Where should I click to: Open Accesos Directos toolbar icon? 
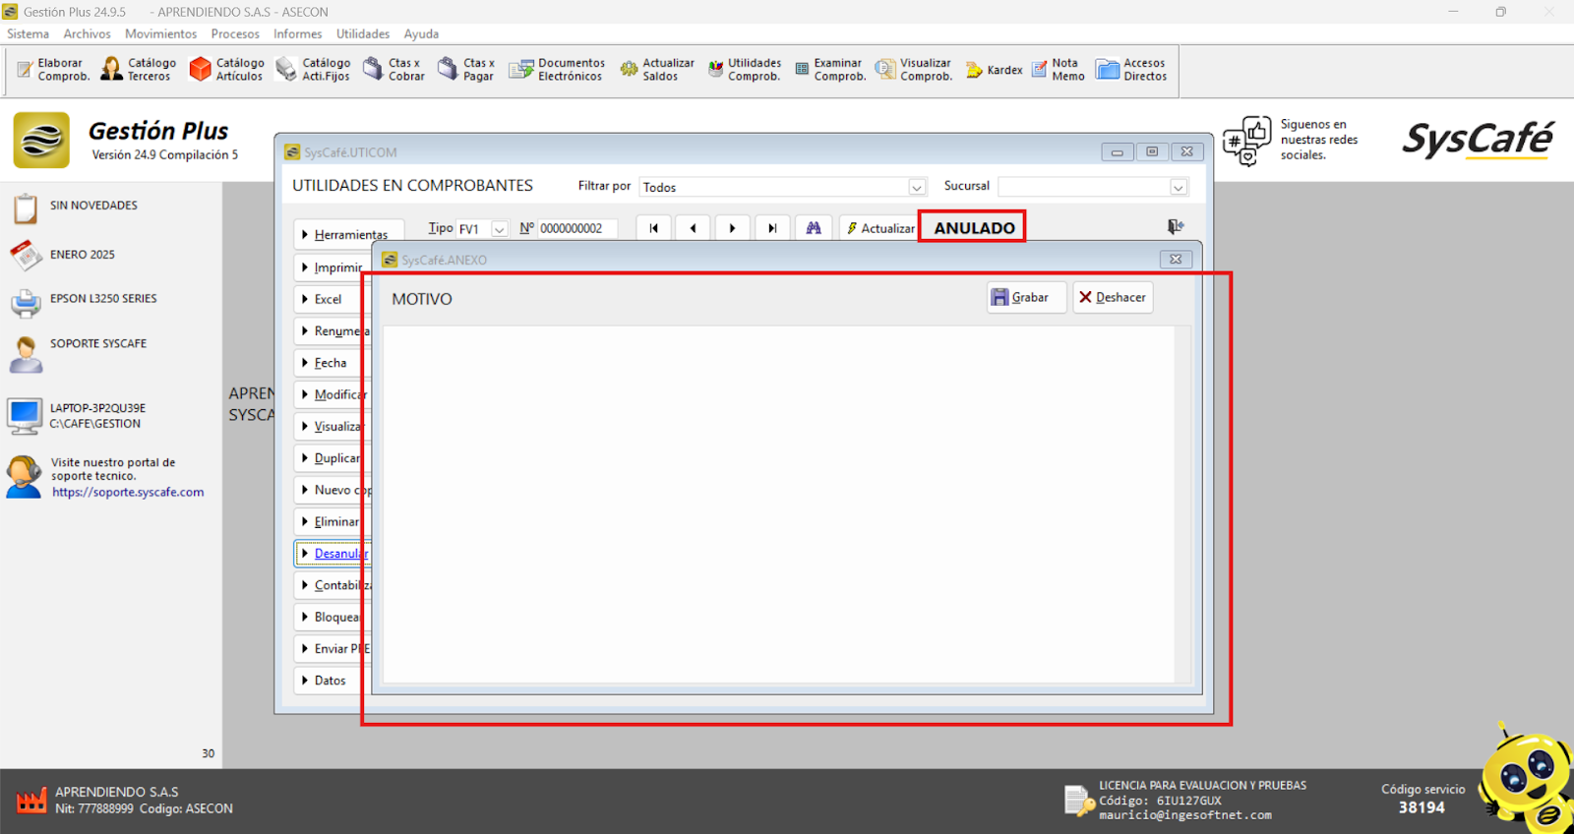point(1131,70)
